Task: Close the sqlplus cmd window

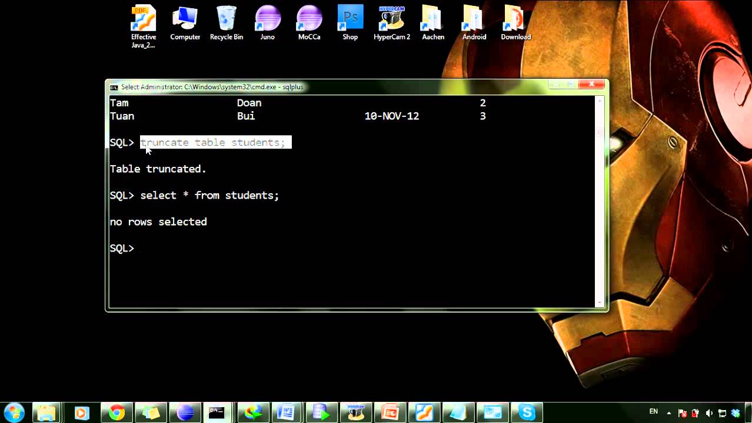Action: (x=591, y=84)
